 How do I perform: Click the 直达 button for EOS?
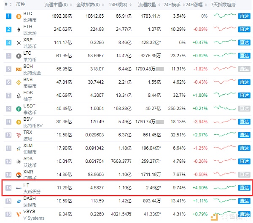(x=244, y=96)
